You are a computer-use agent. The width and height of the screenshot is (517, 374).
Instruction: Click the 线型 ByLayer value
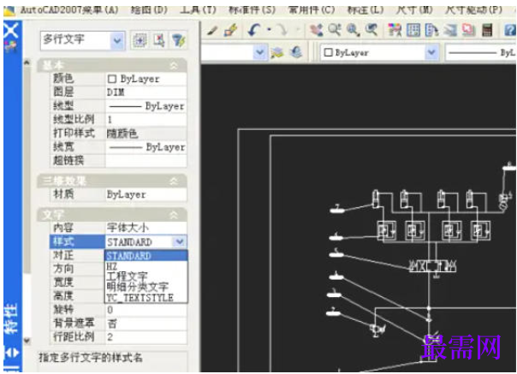click(146, 106)
